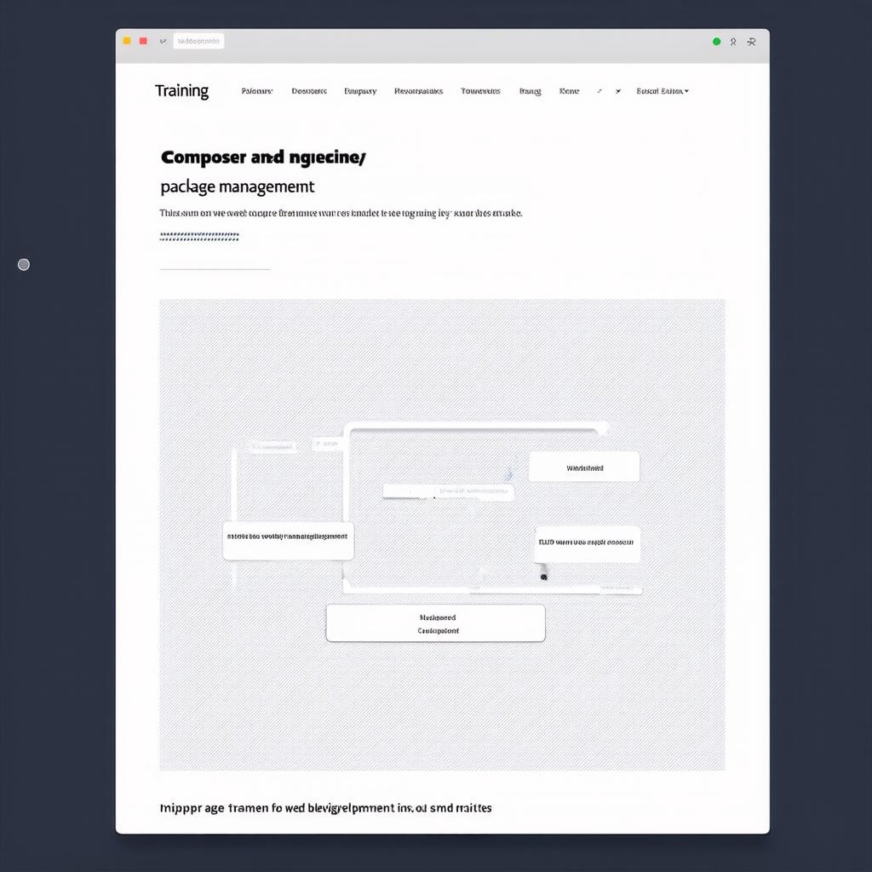Screen dimensions: 872x872
Task: Click the gray circle on left desktop edge
Action: coord(24,265)
